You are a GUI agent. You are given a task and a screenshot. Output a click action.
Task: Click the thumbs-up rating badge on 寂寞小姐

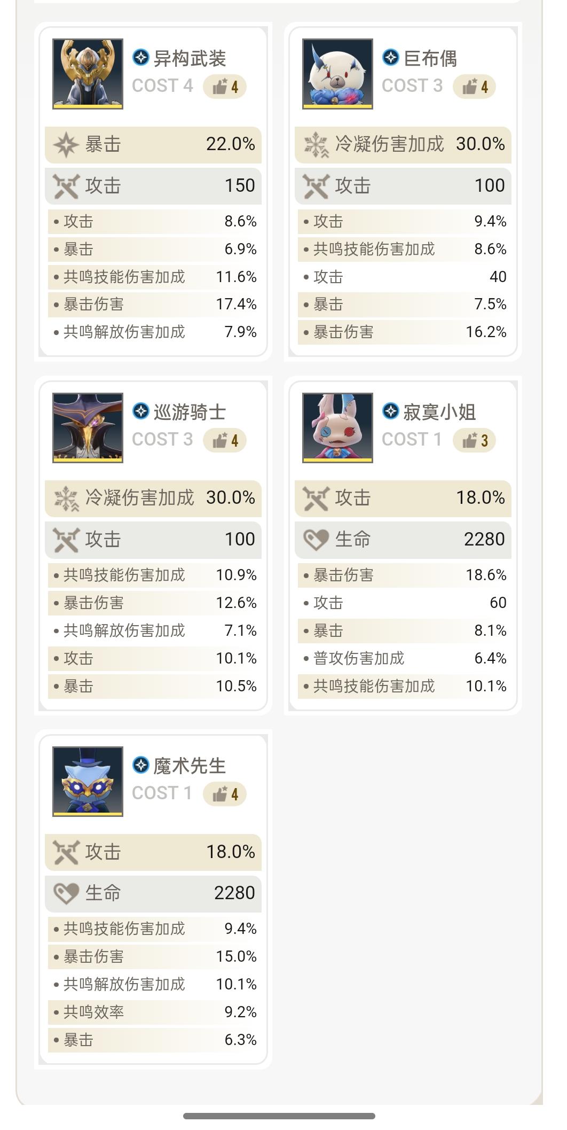(x=475, y=440)
